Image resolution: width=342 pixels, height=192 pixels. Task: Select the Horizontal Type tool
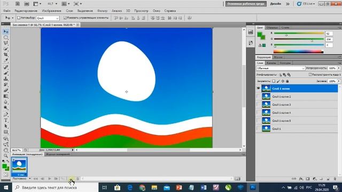[x=6, y=121]
